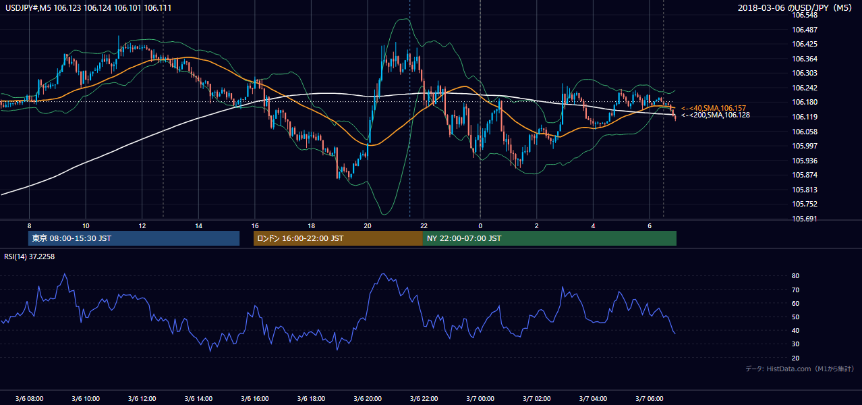Click the hour label 20 under price chart
Screen dimensions: 862x405
coord(368,225)
